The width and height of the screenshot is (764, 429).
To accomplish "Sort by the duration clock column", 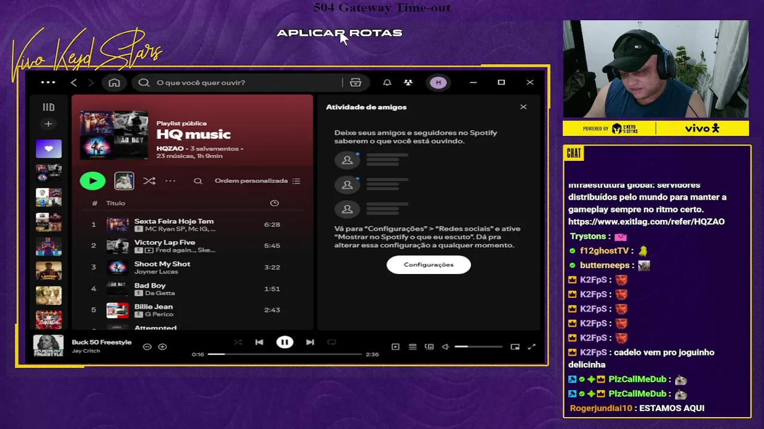I will [x=274, y=203].
